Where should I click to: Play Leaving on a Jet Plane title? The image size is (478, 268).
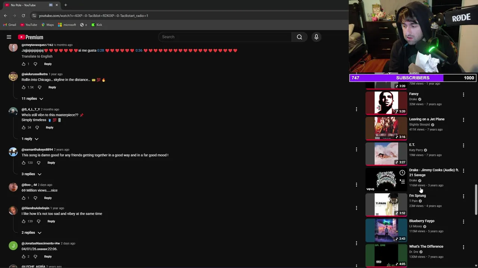click(427, 119)
